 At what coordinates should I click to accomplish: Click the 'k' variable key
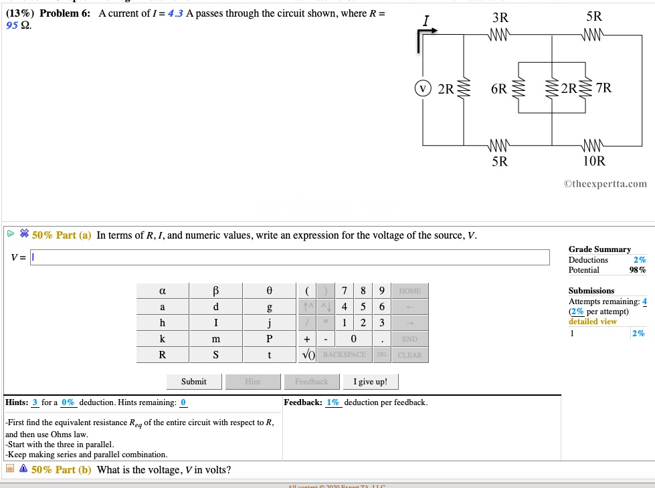pyautogui.click(x=163, y=339)
